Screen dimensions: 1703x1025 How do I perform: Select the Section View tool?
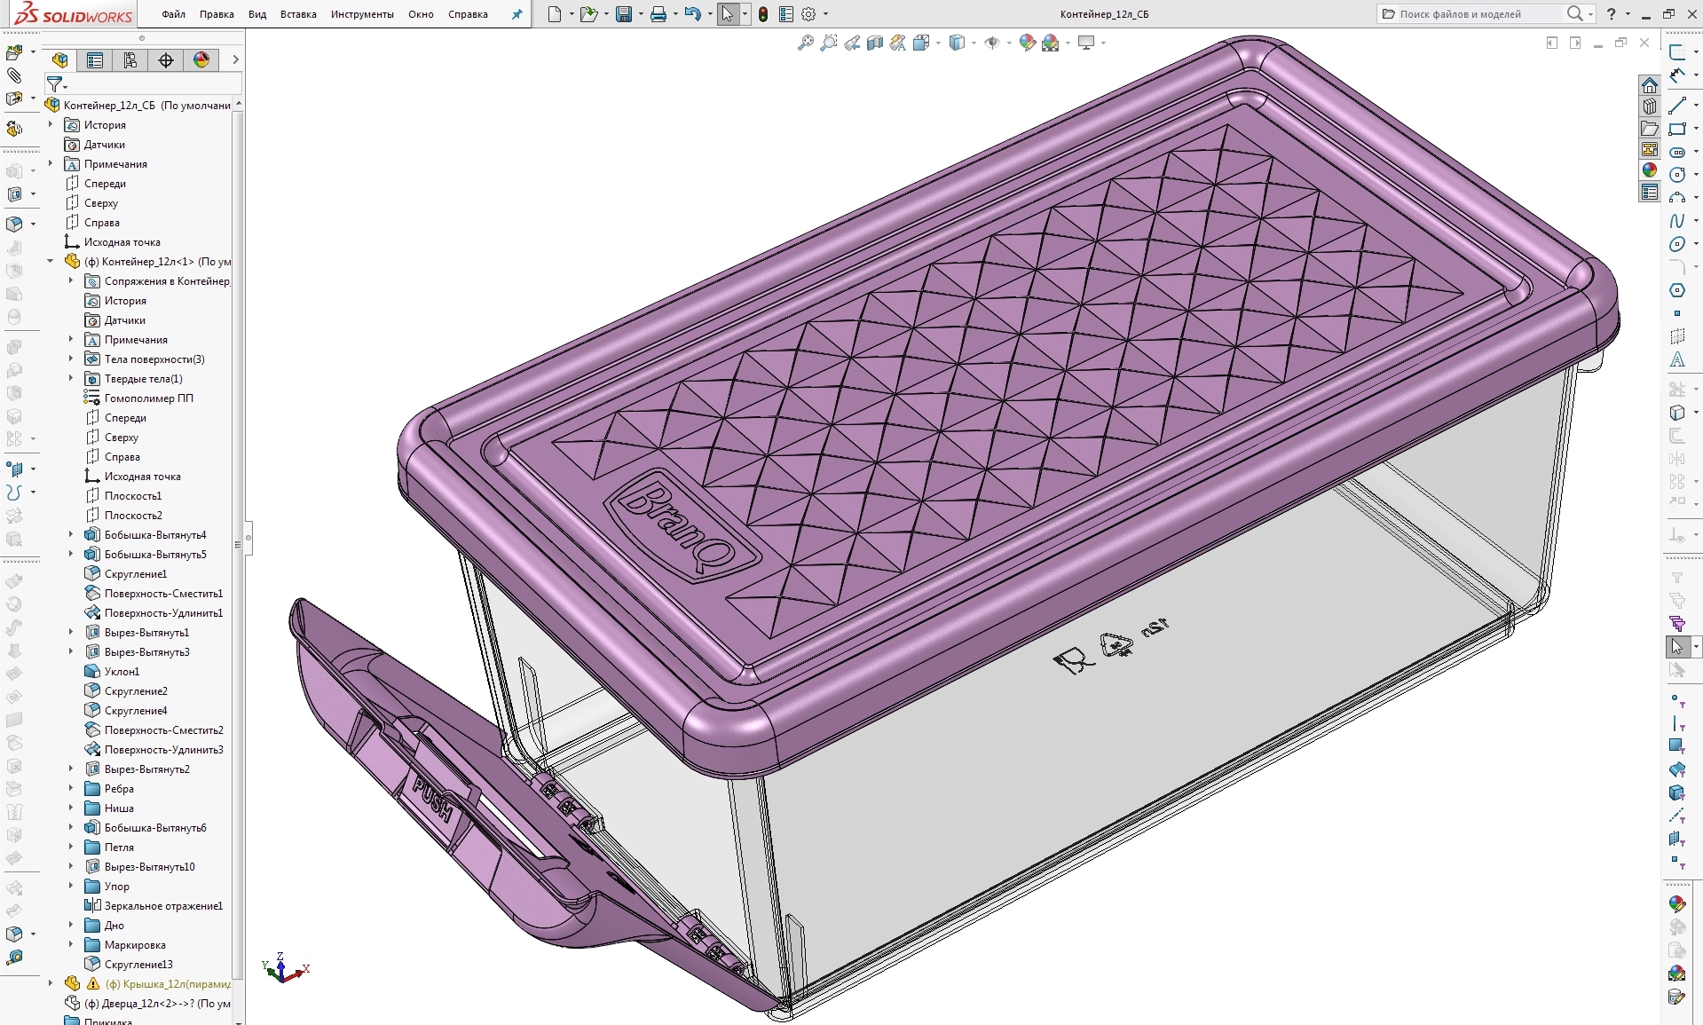(x=875, y=42)
